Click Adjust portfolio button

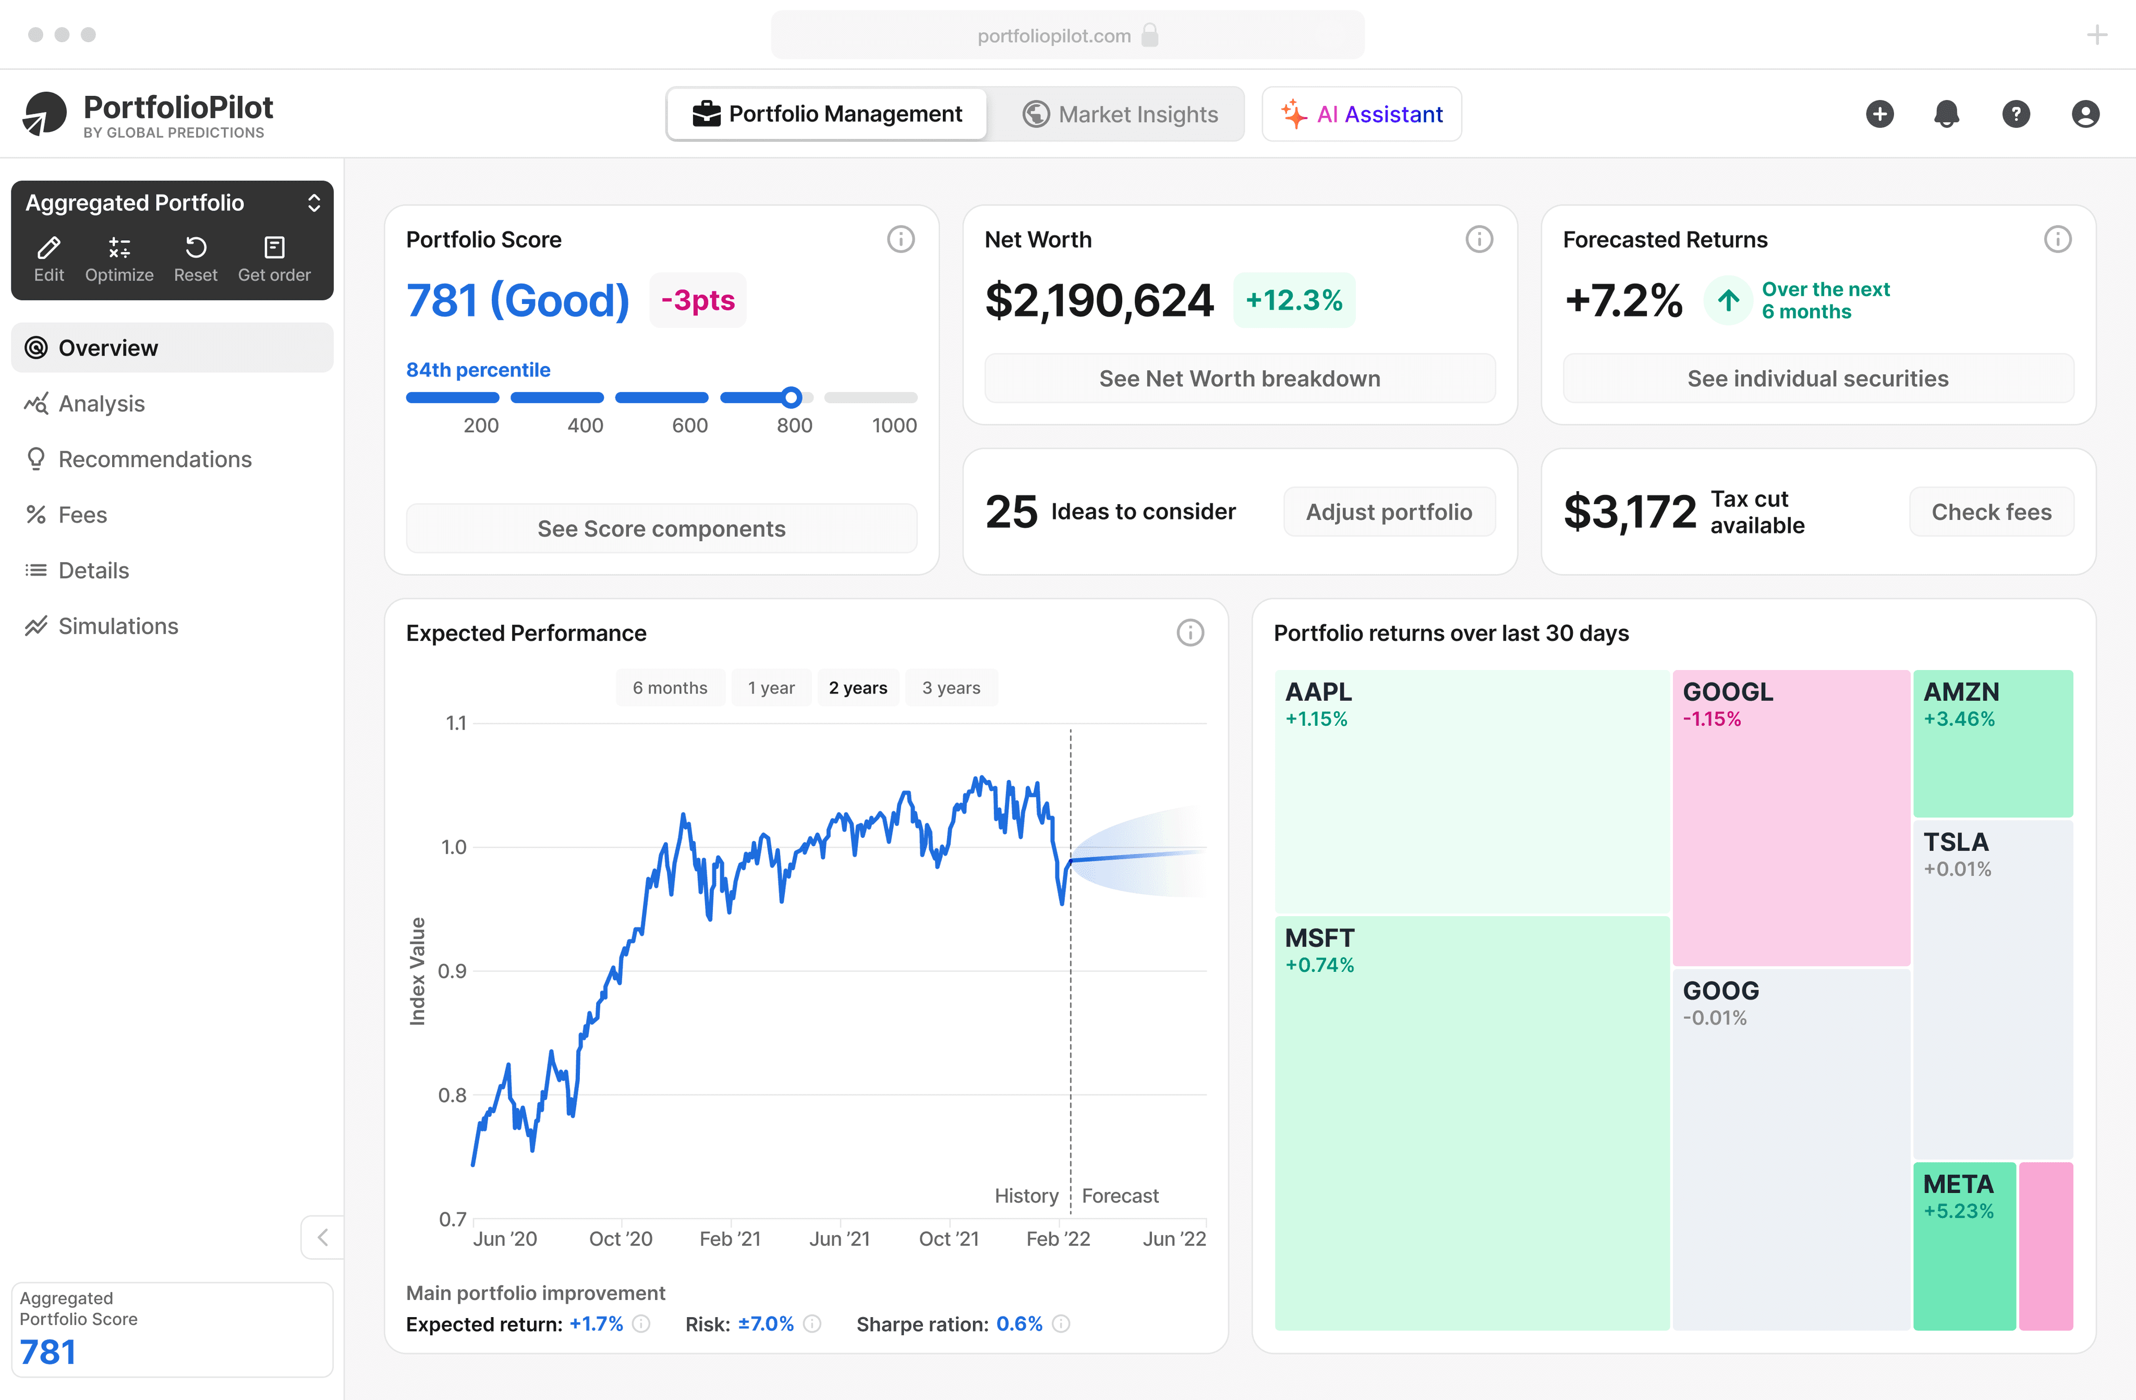[x=1388, y=512]
